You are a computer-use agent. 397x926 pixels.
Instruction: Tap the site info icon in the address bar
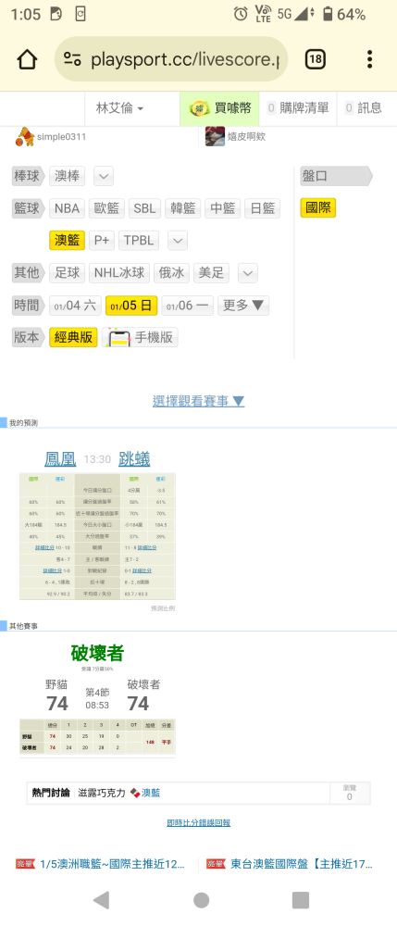point(72,59)
